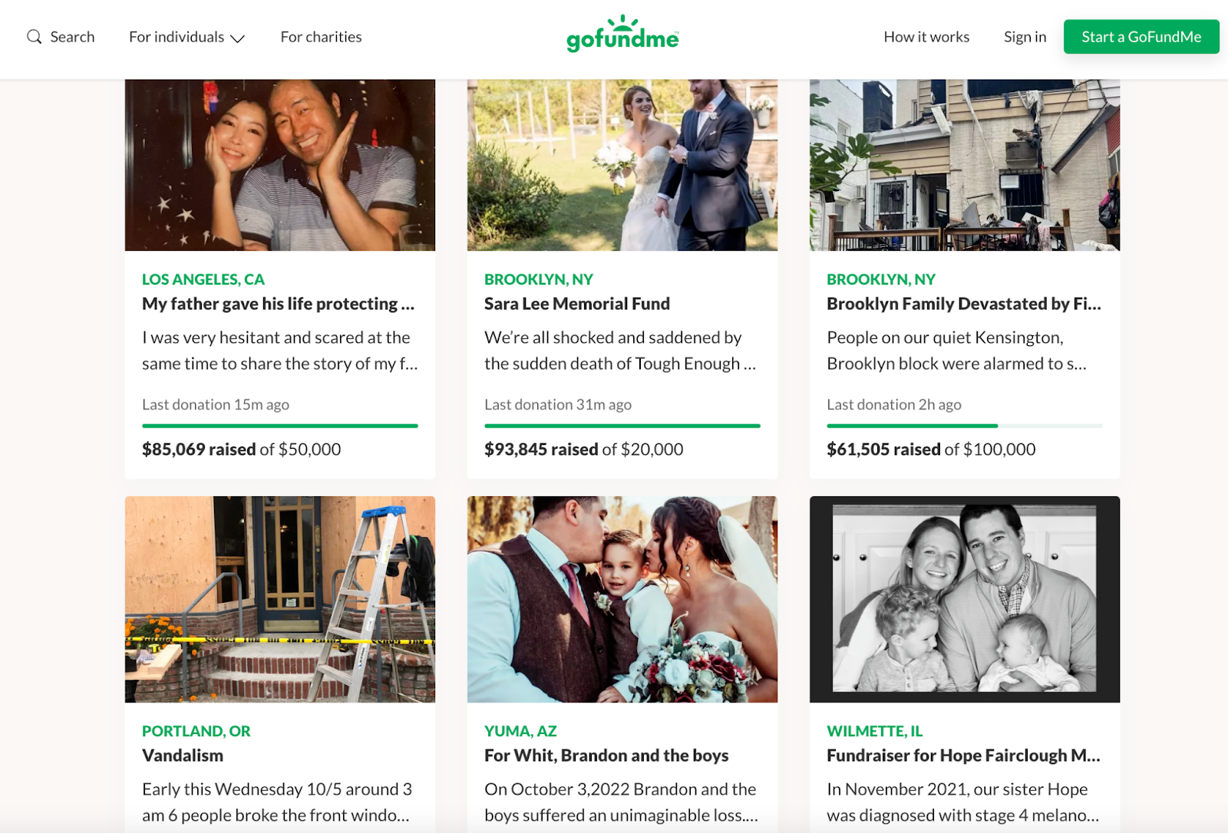Open the How it works page
Viewport: 1228px width, 833px height.
point(926,37)
